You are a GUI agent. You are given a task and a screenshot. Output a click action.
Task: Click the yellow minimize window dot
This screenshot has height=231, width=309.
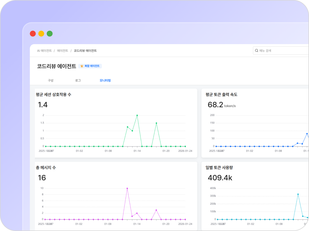tap(41, 34)
